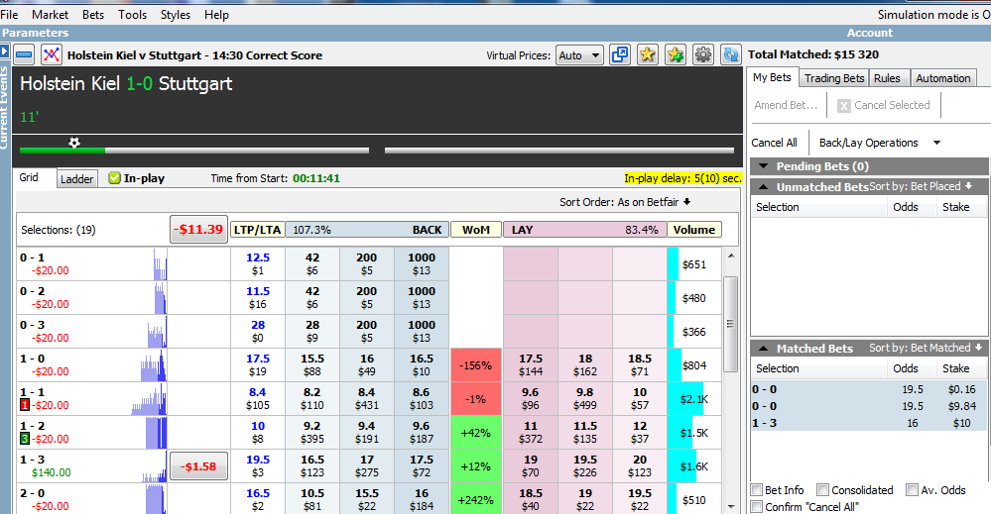Select matched bet 1 - 3 at odds 16

(868, 423)
